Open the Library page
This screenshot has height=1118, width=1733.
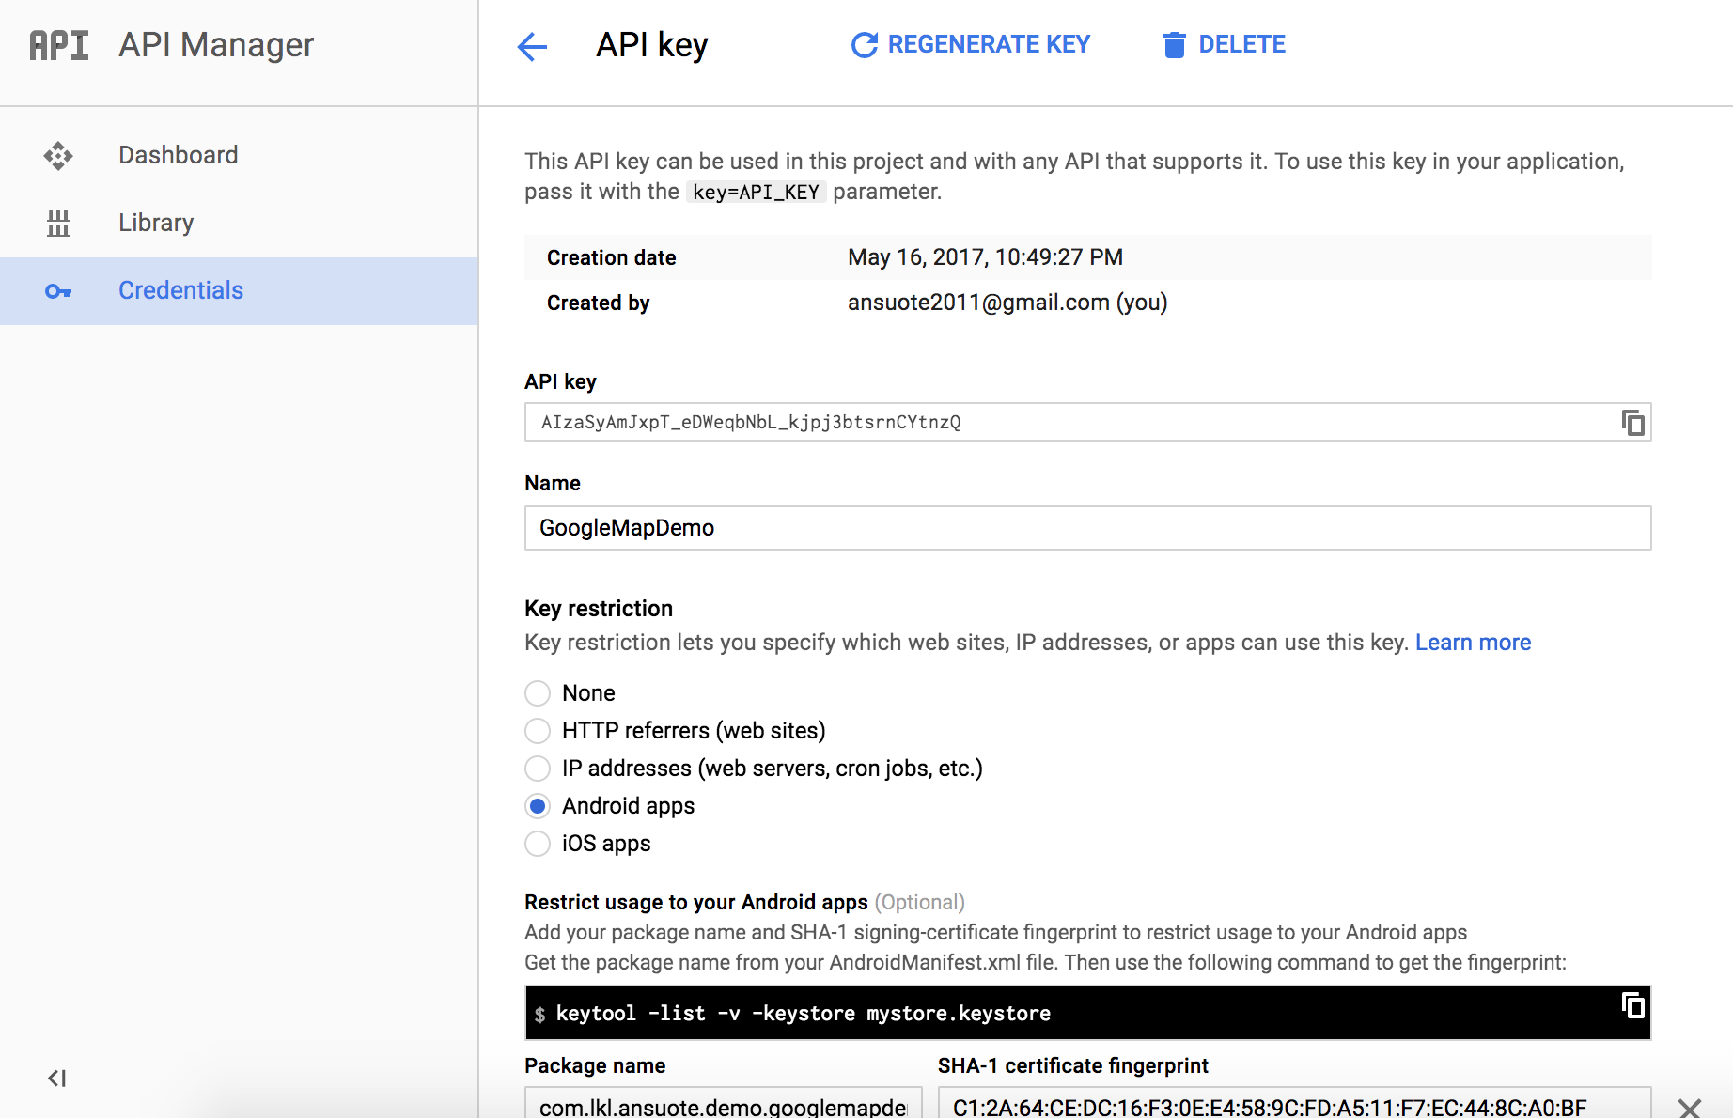point(239,223)
